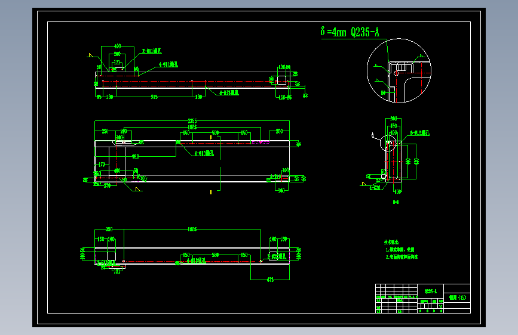This screenshot has width=518, height=335.
Task: Select the 915 dimension in top view
Action: 154,97
